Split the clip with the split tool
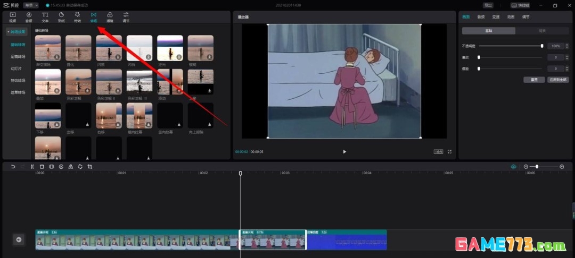This screenshot has height=258, width=575. pos(32,167)
